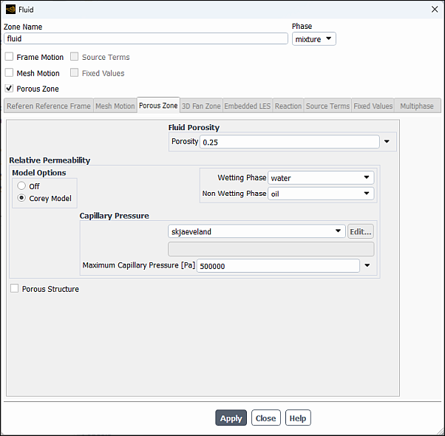Enable the Porous Structure checkbox

[x=15, y=289]
